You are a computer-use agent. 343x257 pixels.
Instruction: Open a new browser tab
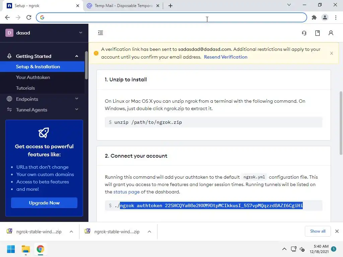(170, 6)
